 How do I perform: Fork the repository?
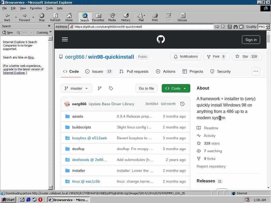(x=216, y=57)
